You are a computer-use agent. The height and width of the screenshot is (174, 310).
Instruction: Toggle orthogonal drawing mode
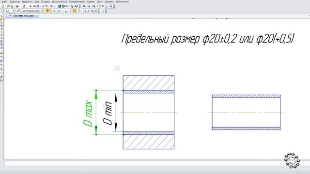(70, 11)
